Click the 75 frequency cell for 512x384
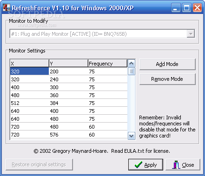Image resolution: width=205 pixels, height=176 pixels. [x=108, y=103]
